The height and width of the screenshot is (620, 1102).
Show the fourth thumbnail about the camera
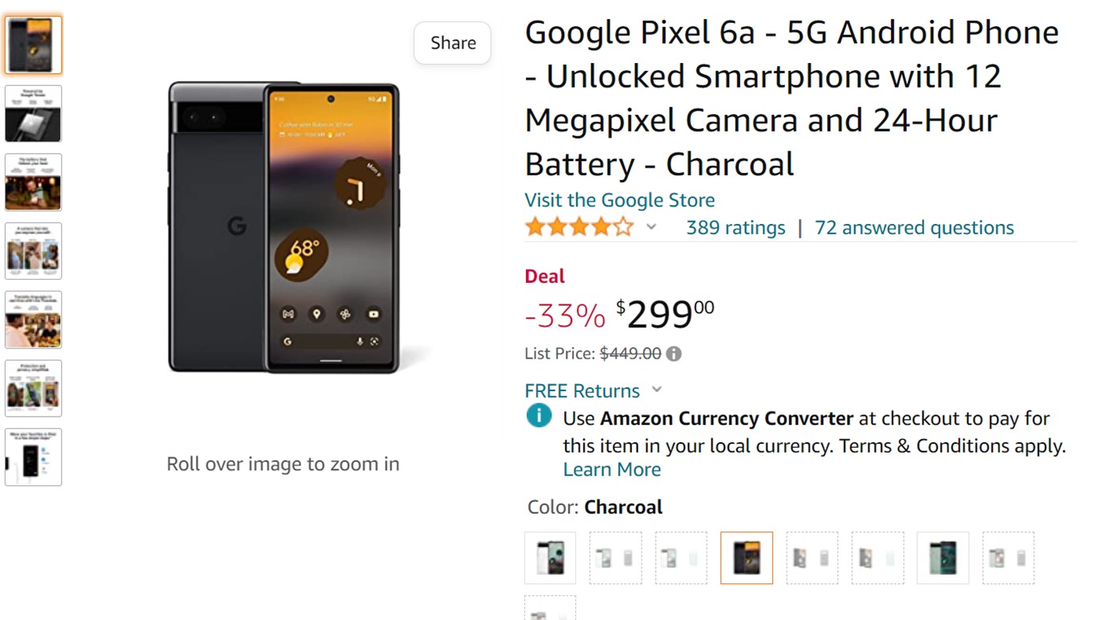point(33,251)
